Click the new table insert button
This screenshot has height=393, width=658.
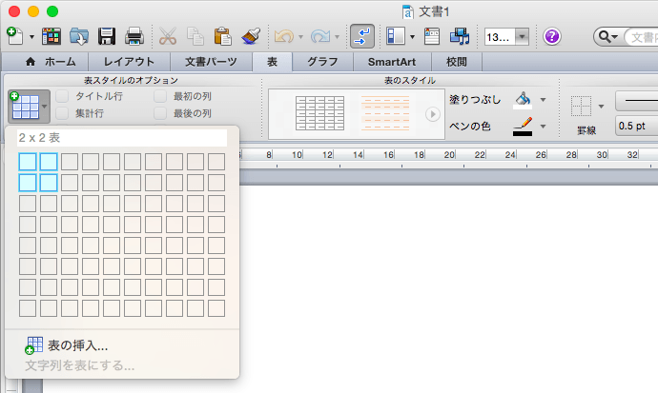(x=29, y=107)
